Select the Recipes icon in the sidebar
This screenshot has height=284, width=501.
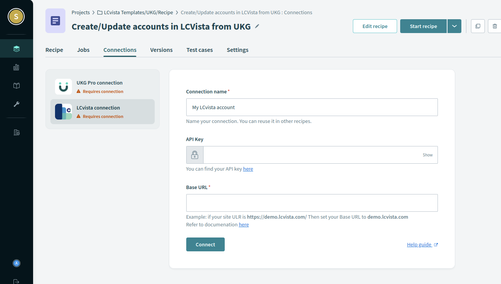point(16,48)
